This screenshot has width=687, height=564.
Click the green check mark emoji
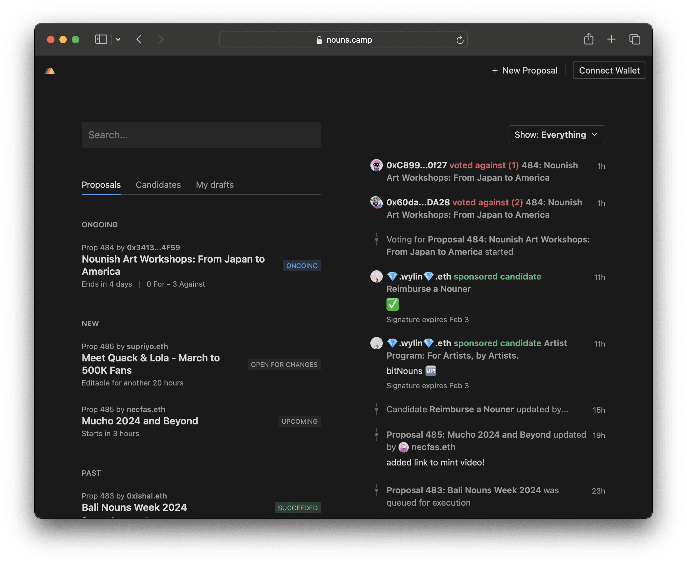[392, 305]
